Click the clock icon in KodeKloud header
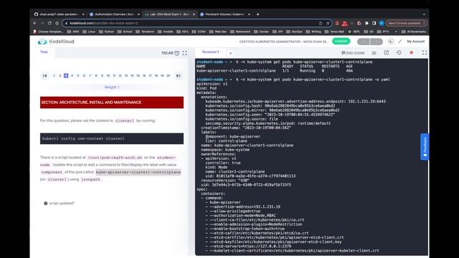The image size is (459, 258). click(x=391, y=42)
